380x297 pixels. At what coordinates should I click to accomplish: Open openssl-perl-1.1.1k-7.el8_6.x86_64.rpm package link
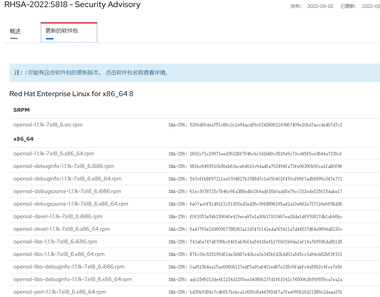60,292
